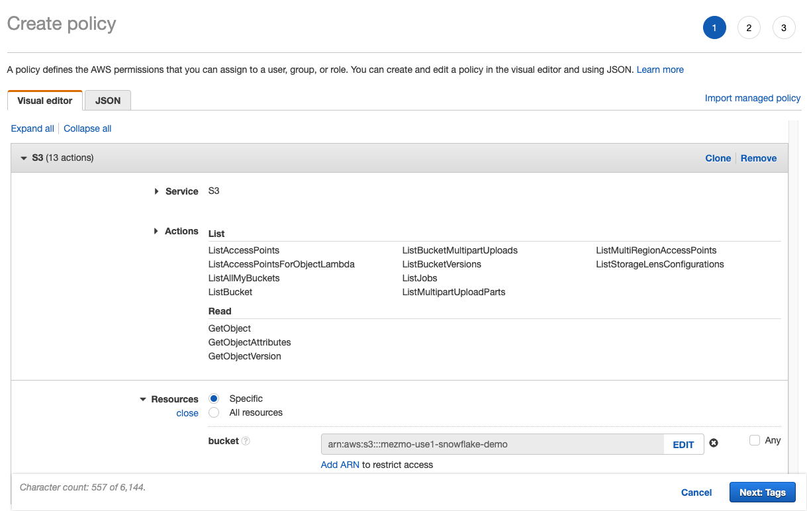Image resolution: width=807 pixels, height=511 pixels.
Task: Click the ListAllMyBuckets action
Action: [x=244, y=278]
